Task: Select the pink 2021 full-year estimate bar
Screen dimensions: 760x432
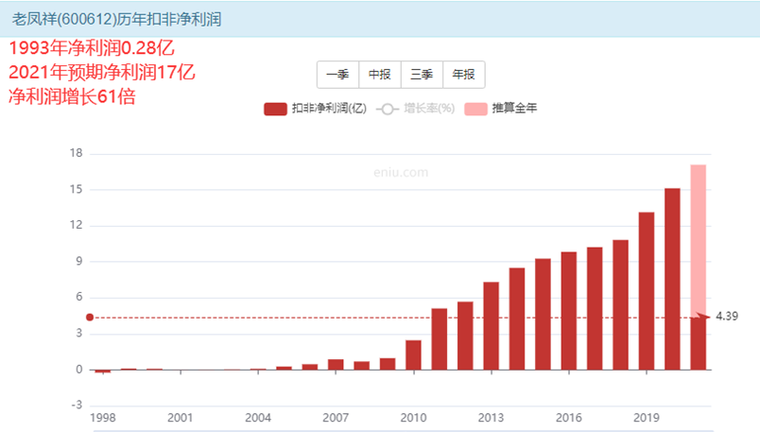Action: 699,240
